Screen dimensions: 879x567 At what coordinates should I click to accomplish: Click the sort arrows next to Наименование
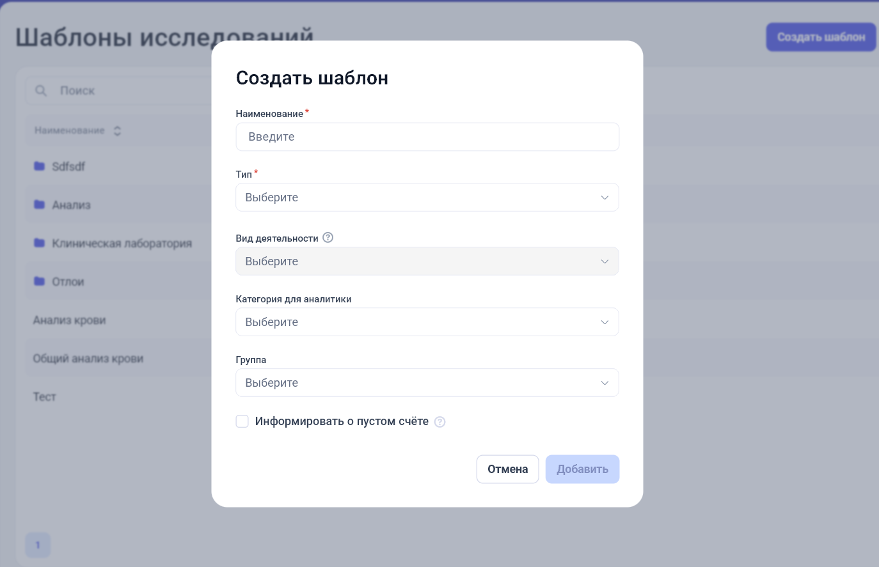click(117, 131)
